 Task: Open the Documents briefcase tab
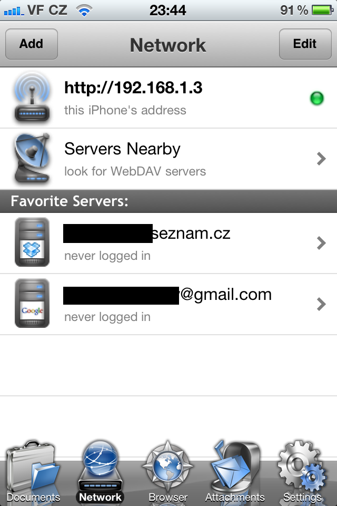coord(33,472)
